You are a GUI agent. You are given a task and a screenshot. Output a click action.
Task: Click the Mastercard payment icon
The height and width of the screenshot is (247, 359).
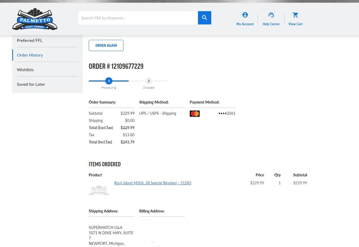tap(194, 114)
